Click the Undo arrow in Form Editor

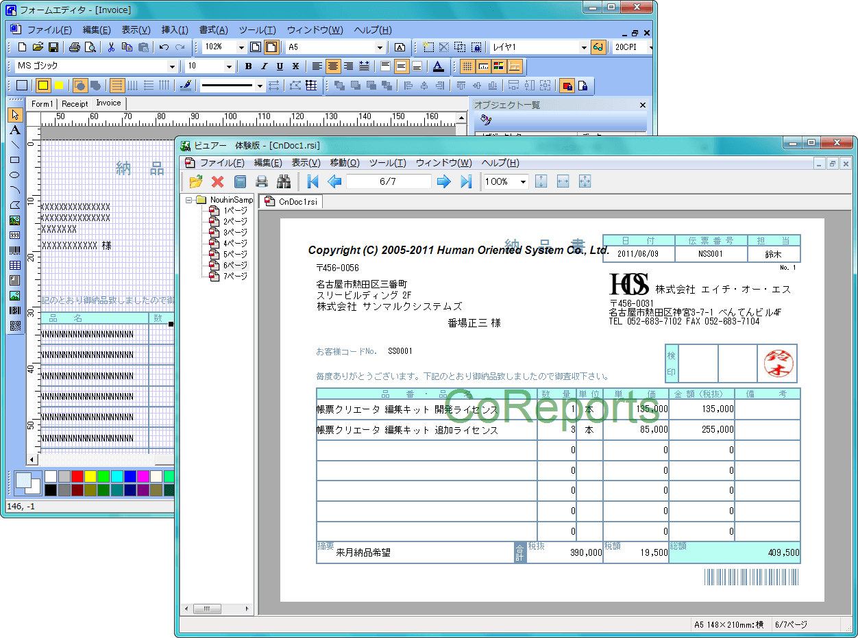(164, 47)
